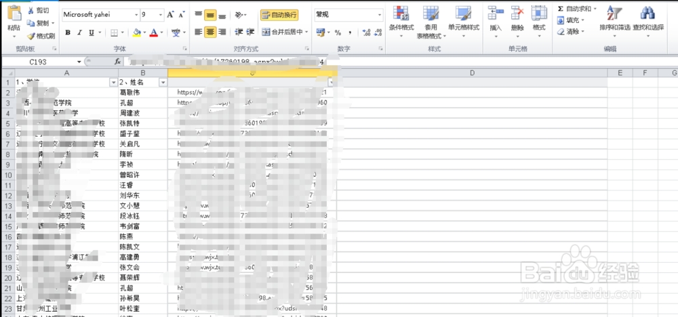Image resolution: width=678 pixels, height=317 pixels.
Task: Toggle top vertical alignment
Action: click(198, 15)
